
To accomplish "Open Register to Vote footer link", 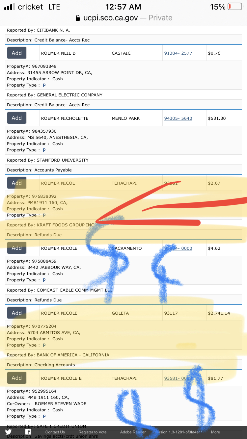I will click(93, 432).
